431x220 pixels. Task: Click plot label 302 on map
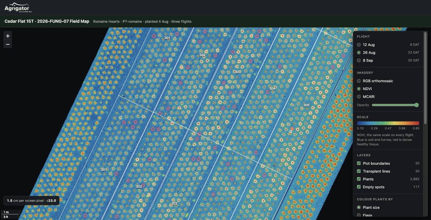click(x=202, y=55)
